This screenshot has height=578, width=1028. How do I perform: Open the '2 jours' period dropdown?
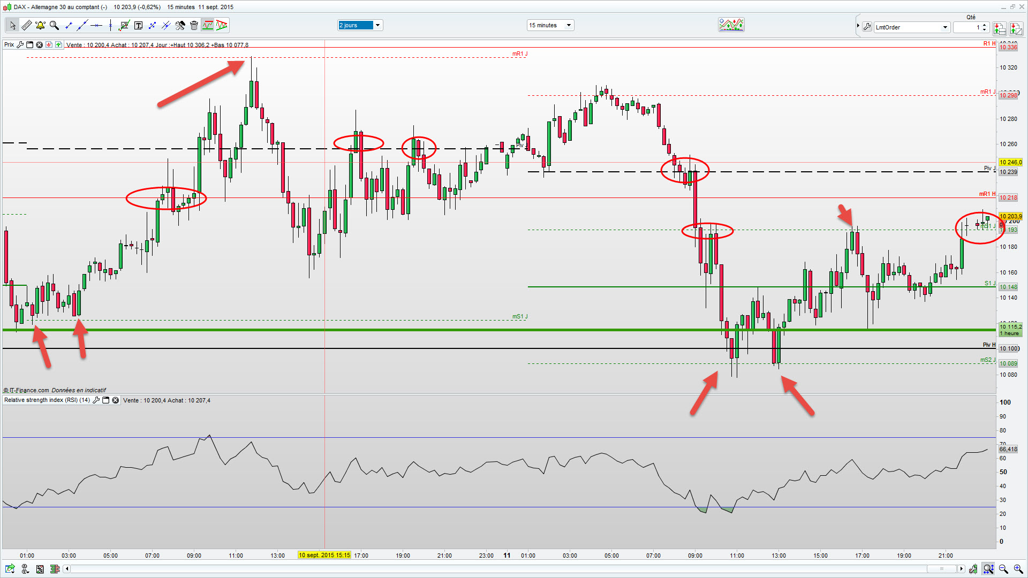tap(377, 25)
